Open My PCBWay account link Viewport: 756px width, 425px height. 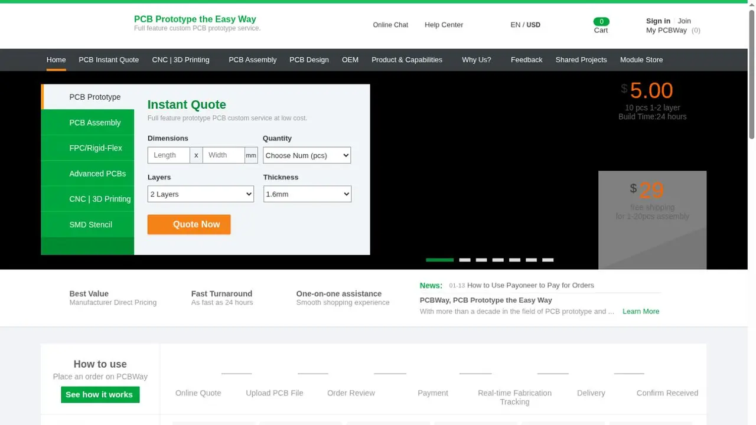(666, 30)
